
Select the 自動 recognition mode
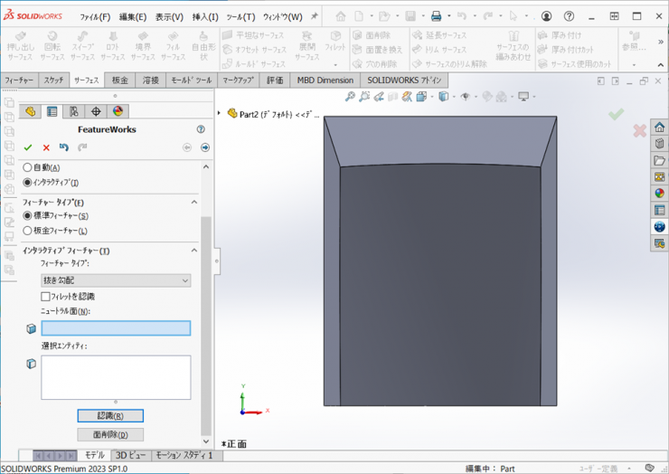coord(27,167)
